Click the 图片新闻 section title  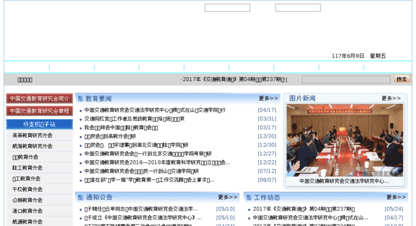click(x=302, y=98)
